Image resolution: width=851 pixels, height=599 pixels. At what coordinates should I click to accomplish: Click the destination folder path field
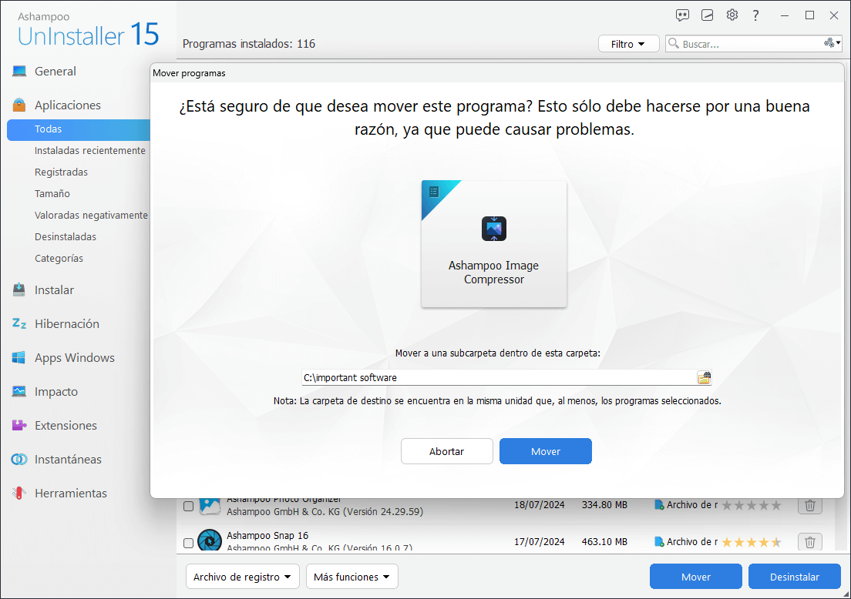(498, 377)
